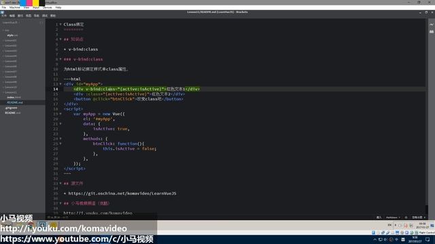The image size is (435, 244).
Task: Open the 视图 menu in Brackets
Action: pos(29,16)
